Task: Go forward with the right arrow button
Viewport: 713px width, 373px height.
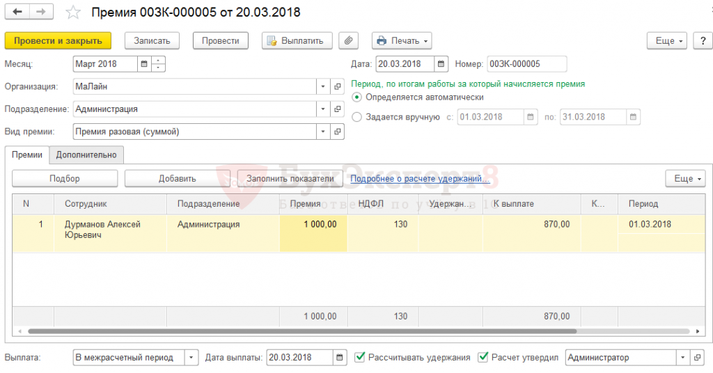Action: click(41, 11)
